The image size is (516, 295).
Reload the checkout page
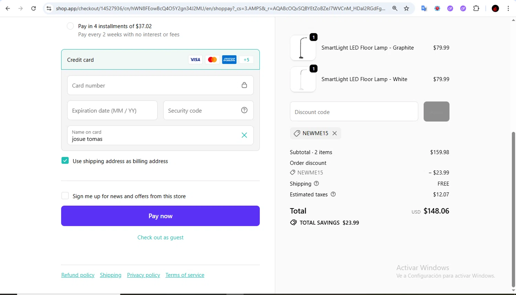pyautogui.click(x=33, y=9)
